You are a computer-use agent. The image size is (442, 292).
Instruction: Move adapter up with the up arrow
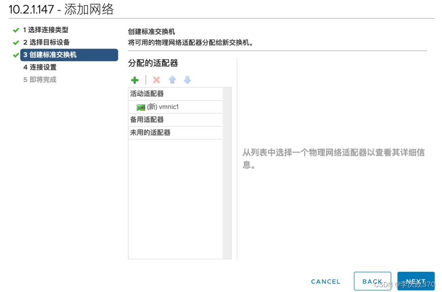(172, 80)
